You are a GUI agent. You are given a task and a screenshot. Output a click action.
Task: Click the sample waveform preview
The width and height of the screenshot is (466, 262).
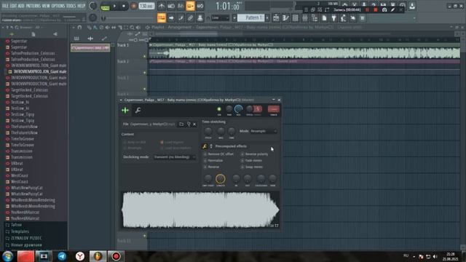(200, 210)
